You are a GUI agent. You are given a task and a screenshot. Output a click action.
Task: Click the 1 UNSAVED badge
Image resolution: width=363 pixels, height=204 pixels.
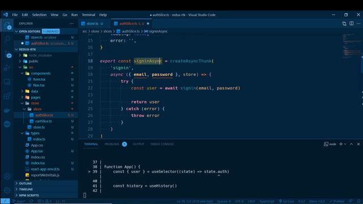point(51,31)
